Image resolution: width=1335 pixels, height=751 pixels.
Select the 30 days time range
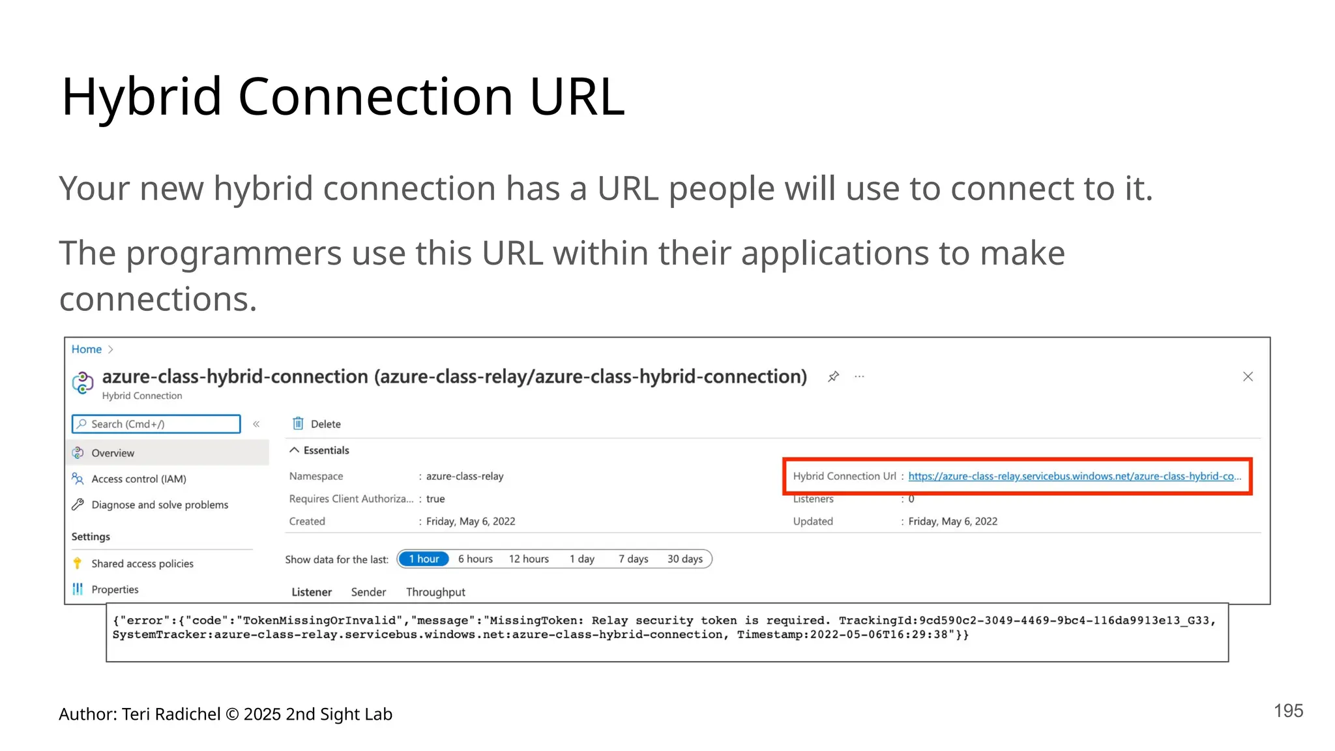(685, 559)
